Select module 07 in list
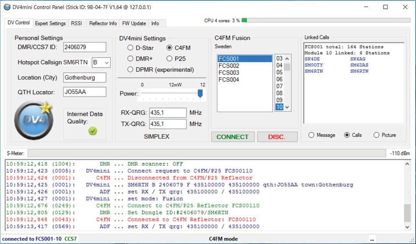This screenshot has height=244, width=416. point(279,86)
